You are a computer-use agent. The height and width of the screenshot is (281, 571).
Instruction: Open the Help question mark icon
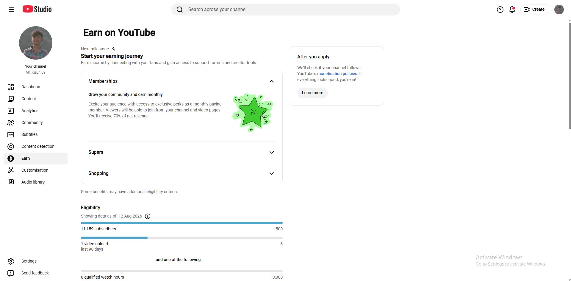[500, 10]
